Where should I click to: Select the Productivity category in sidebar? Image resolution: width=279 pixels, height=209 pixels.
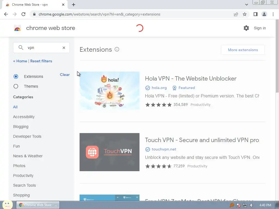pyautogui.click(x=23, y=176)
